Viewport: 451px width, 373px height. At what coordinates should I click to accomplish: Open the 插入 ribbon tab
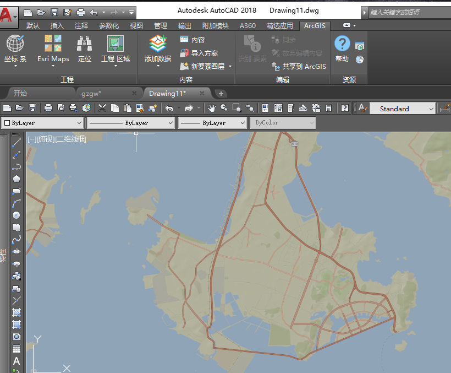click(57, 25)
